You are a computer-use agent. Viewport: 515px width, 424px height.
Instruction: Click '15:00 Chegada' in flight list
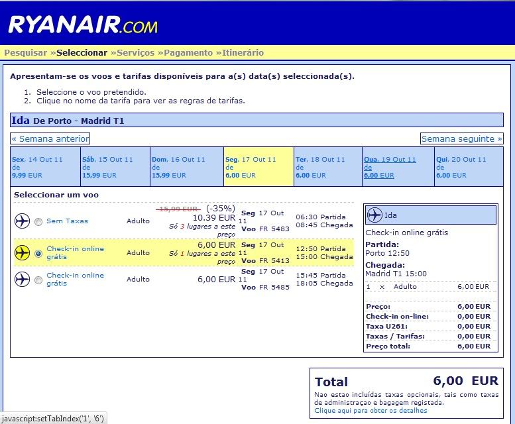(x=325, y=257)
